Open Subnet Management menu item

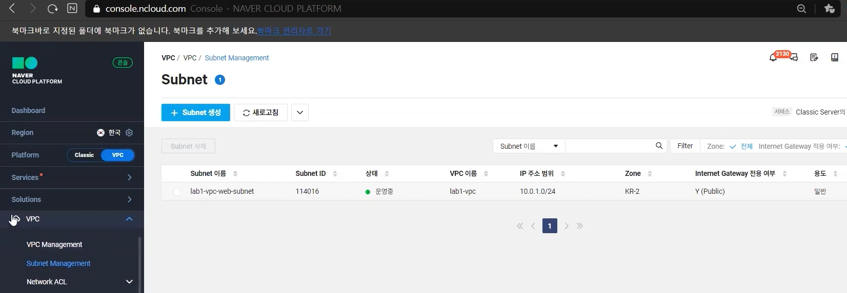pos(58,263)
